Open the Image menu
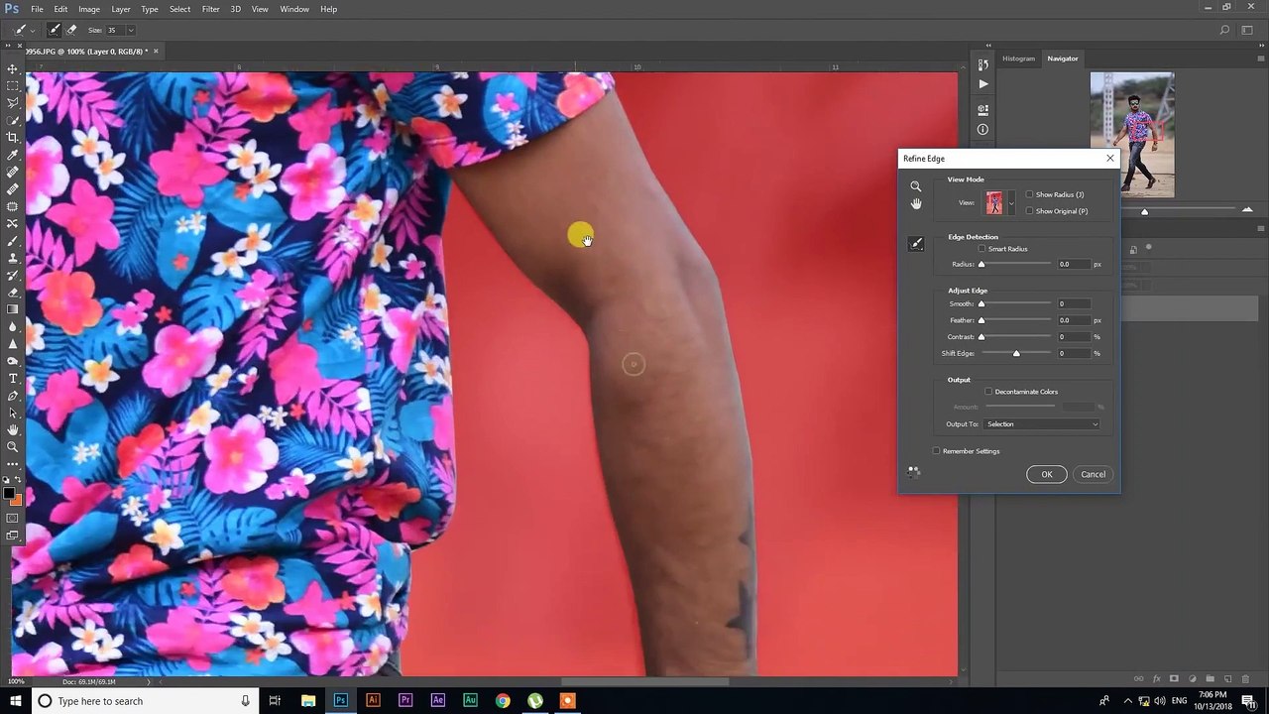Viewport: 1269px width, 714px height. point(89,9)
